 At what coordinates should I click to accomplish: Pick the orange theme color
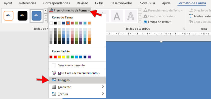click(89, 23)
